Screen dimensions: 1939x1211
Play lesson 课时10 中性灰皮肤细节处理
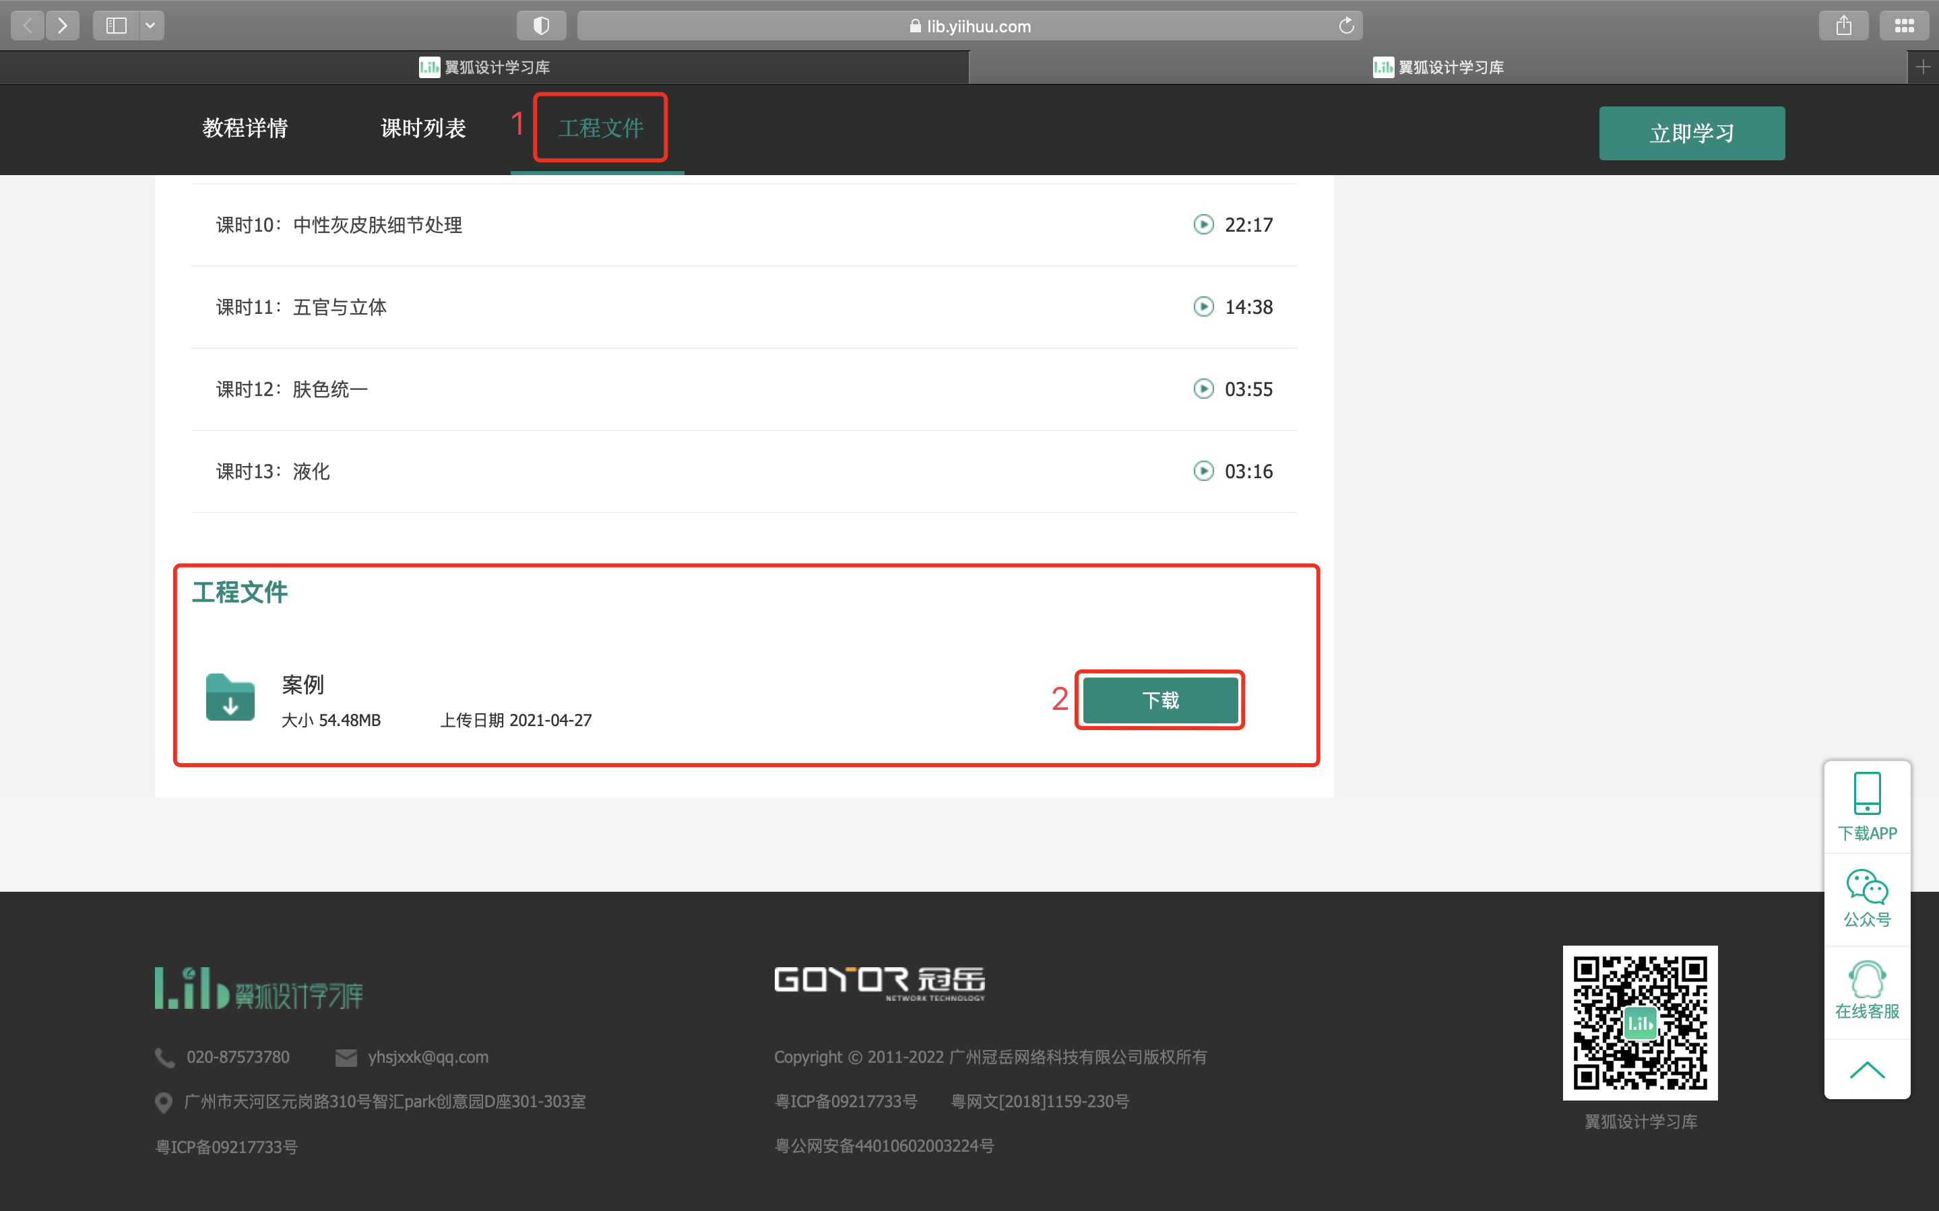coord(339,225)
